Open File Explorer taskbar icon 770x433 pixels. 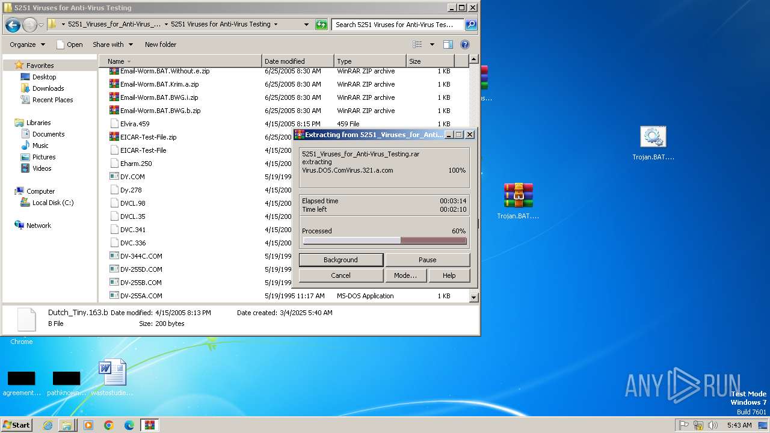pyautogui.click(x=67, y=425)
